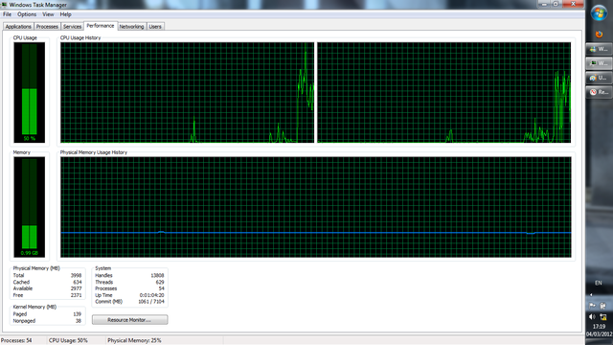Click 'Physical Memory: 25%' in the status bar
This screenshot has width=613, height=345.
134,341
